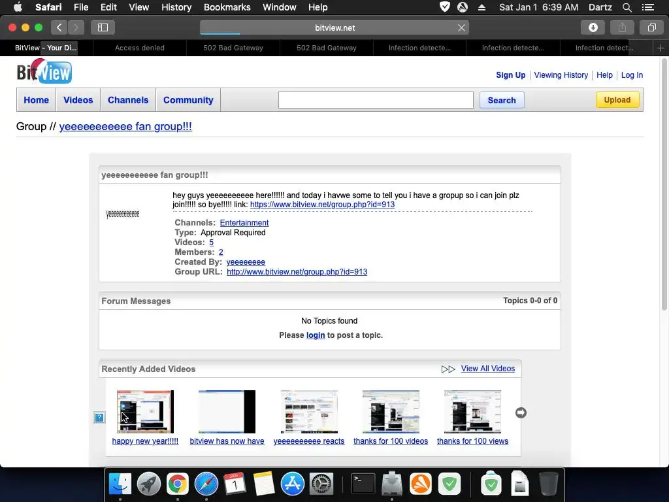Open App Store from the dock
This screenshot has width=669, height=502.
[x=292, y=484]
